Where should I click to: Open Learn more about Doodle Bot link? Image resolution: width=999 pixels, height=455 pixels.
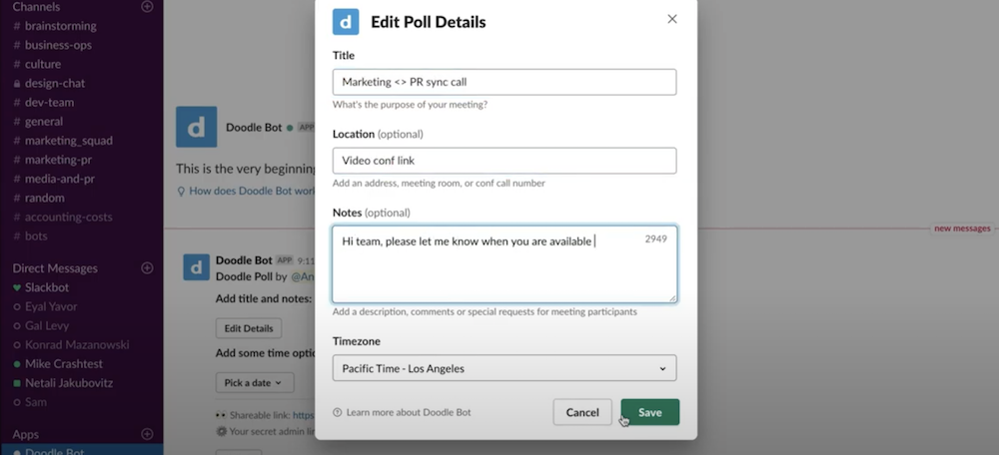pyautogui.click(x=409, y=412)
